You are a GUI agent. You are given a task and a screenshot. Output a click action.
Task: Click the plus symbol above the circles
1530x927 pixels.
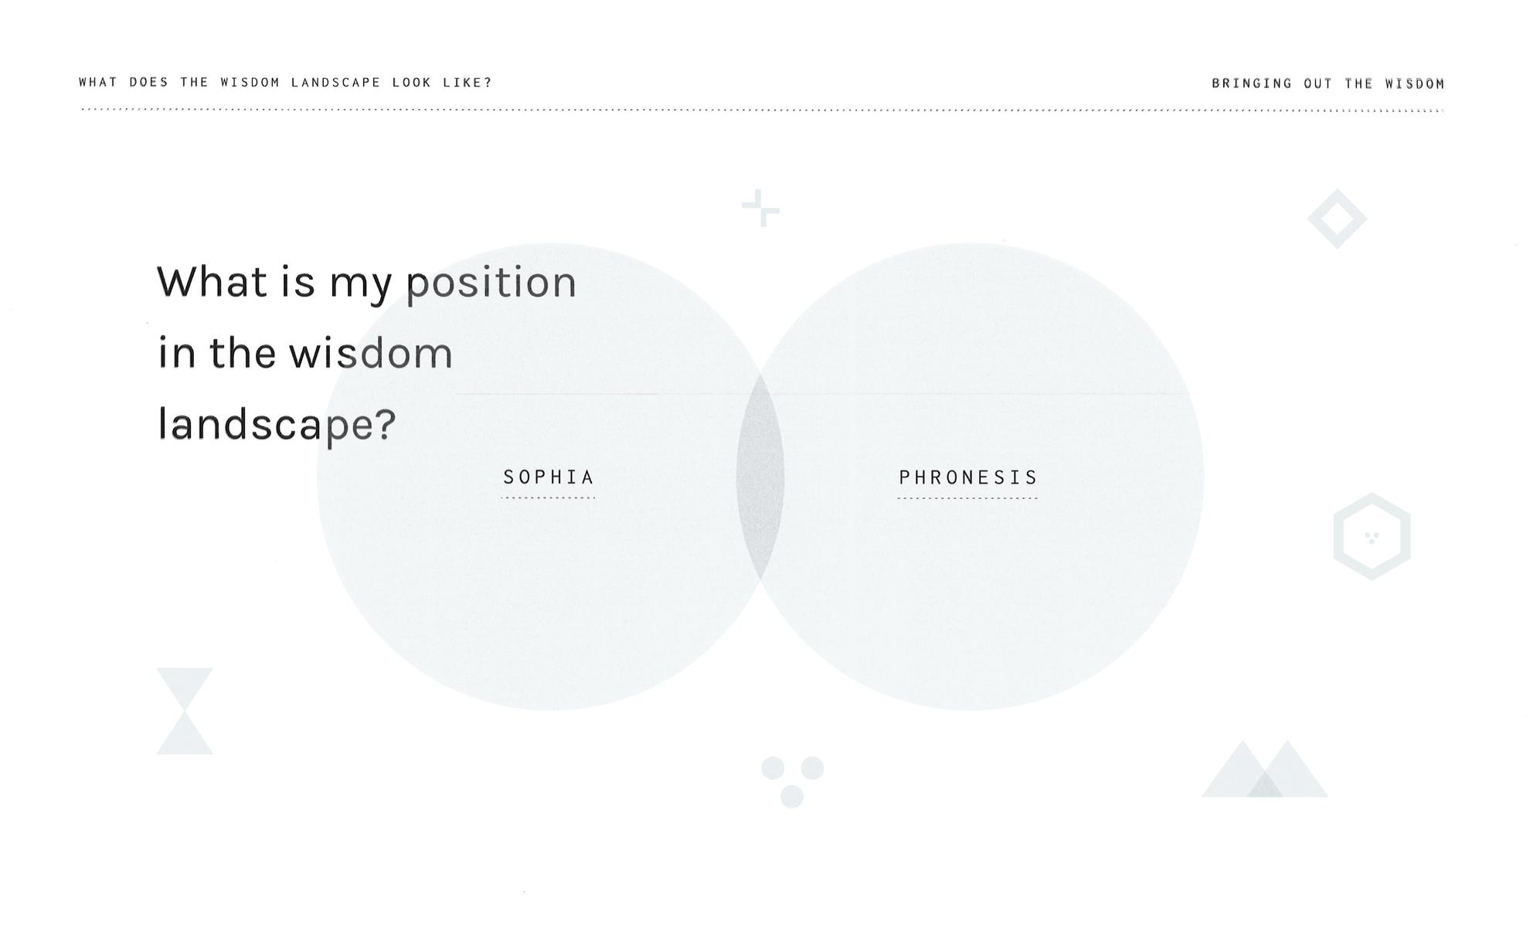[x=761, y=208]
